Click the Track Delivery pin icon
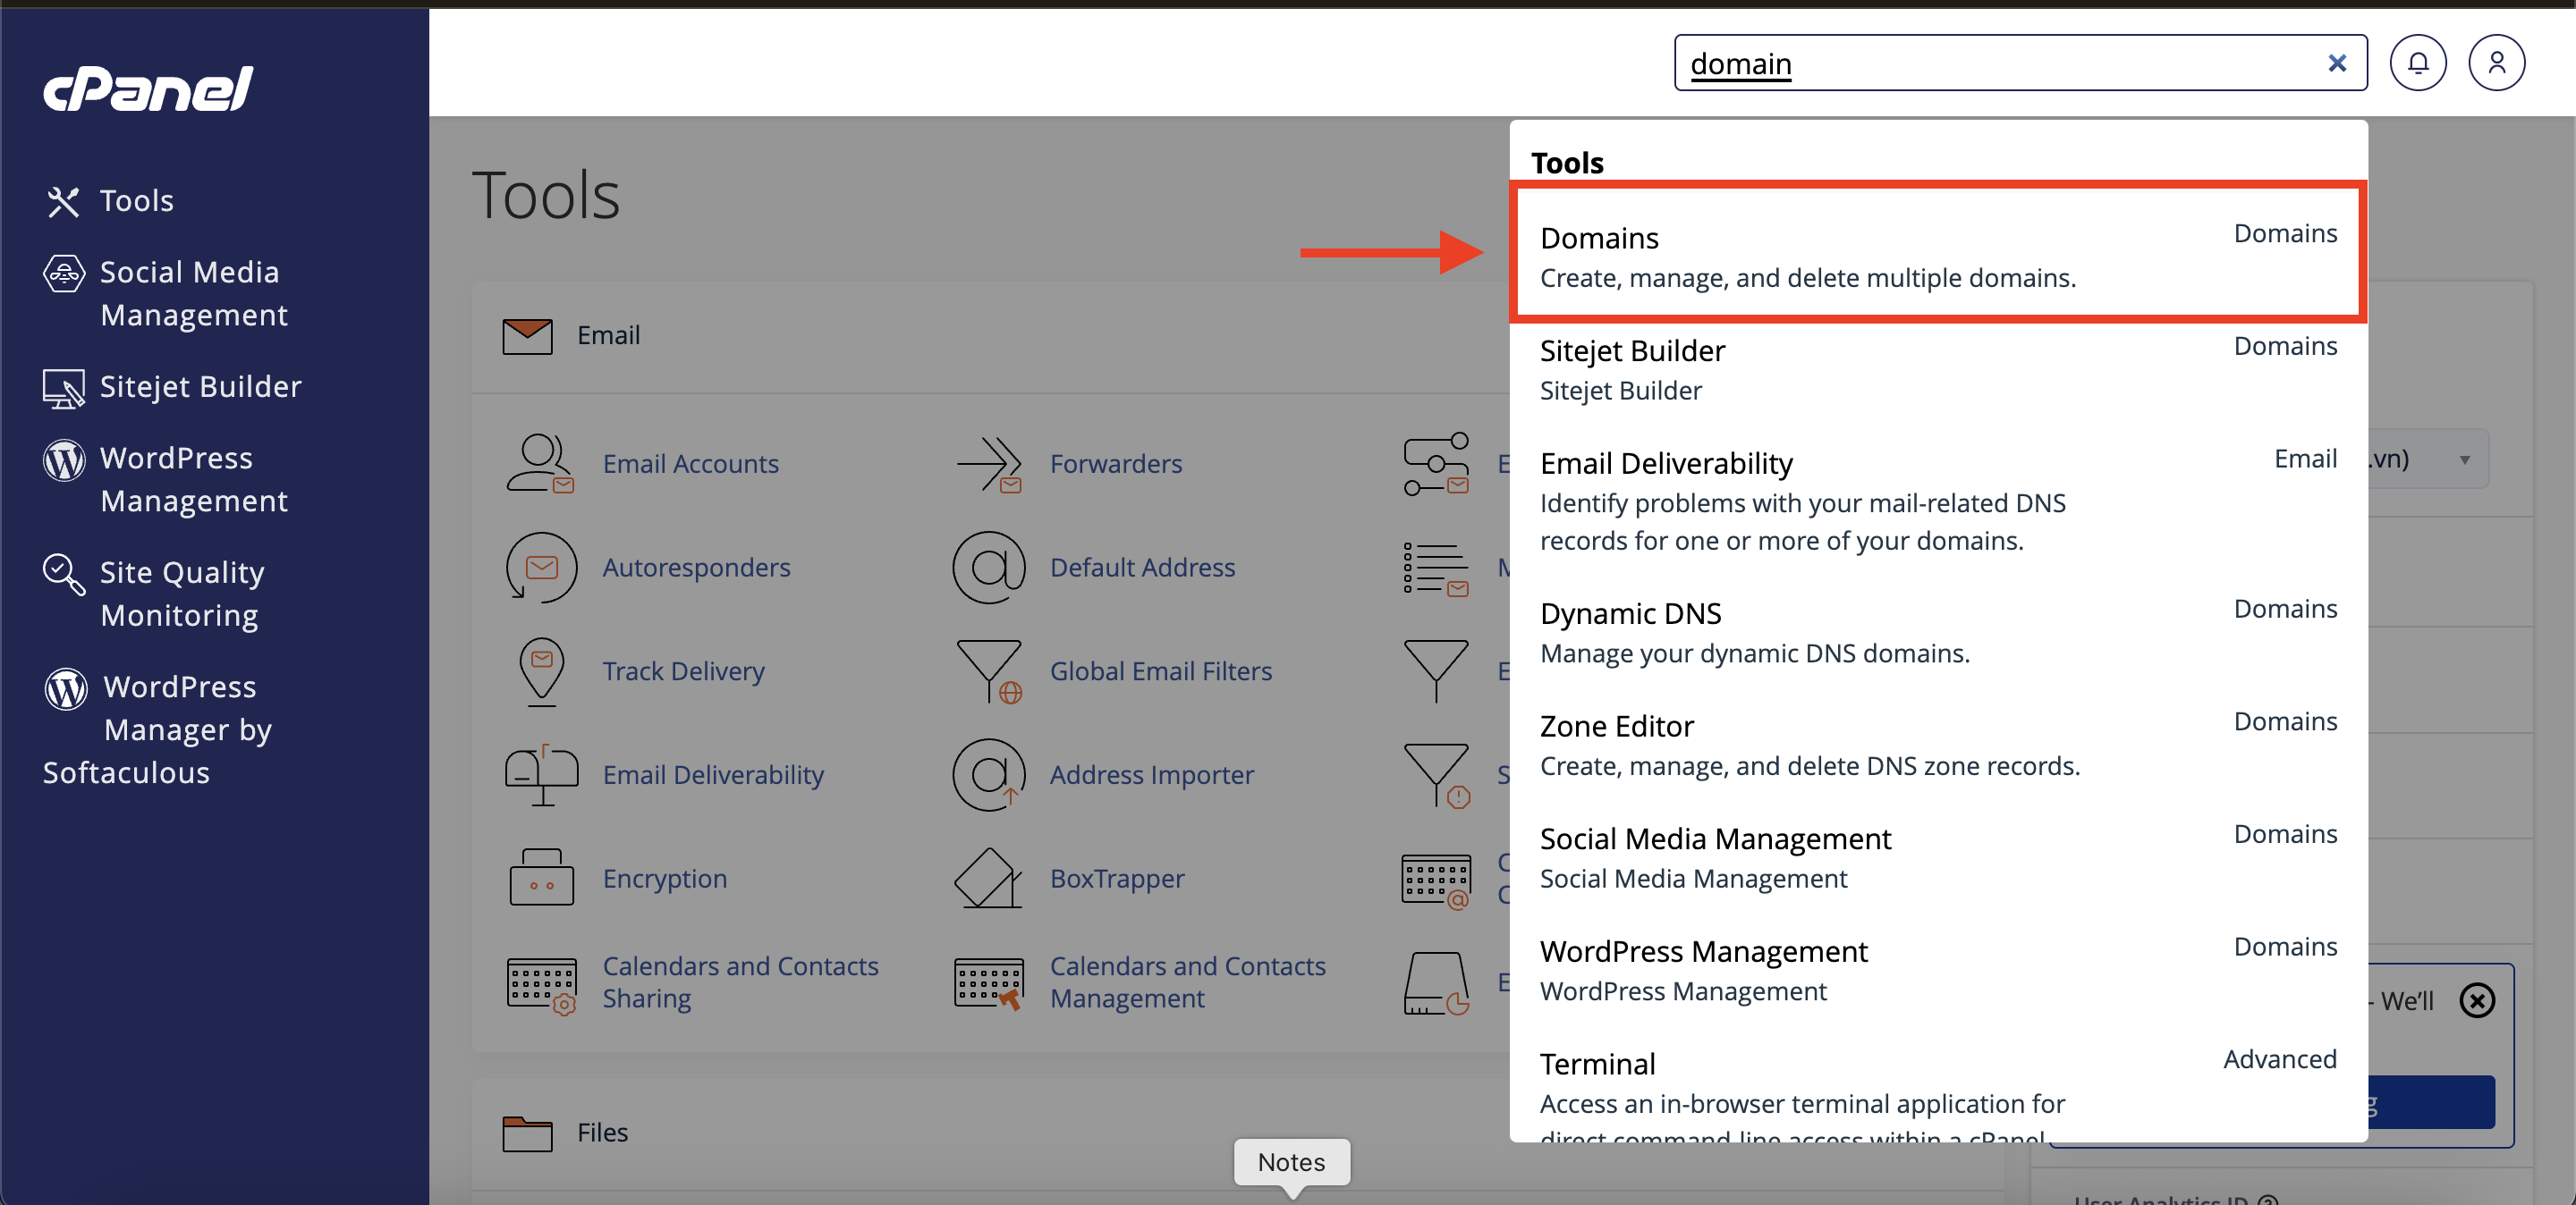 541,671
